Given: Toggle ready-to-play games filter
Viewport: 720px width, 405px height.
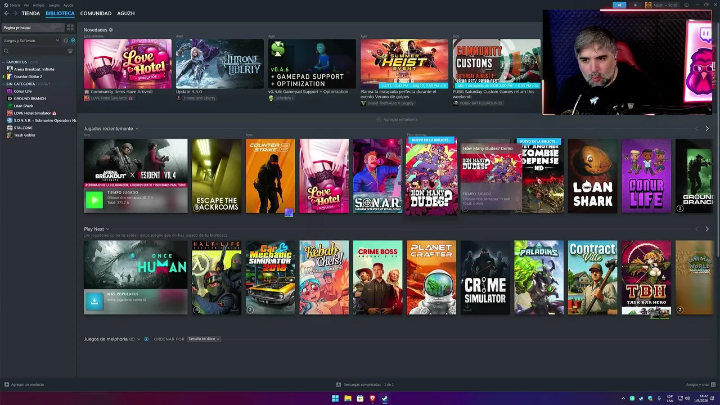Looking at the screenshot, I should (73, 40).
